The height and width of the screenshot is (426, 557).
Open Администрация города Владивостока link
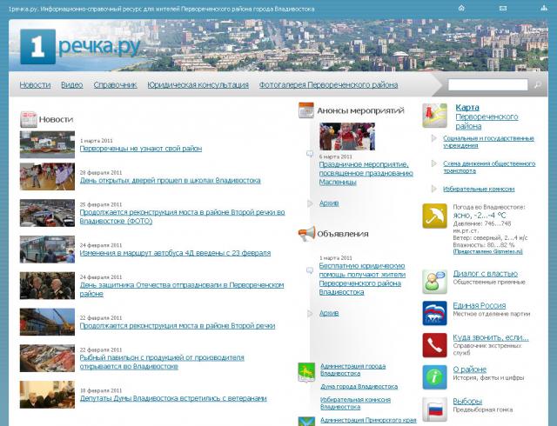point(352,369)
